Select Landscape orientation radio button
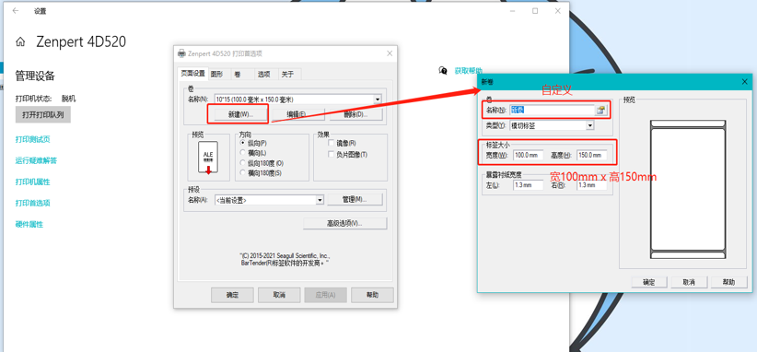This screenshot has height=352, width=757. point(243,153)
